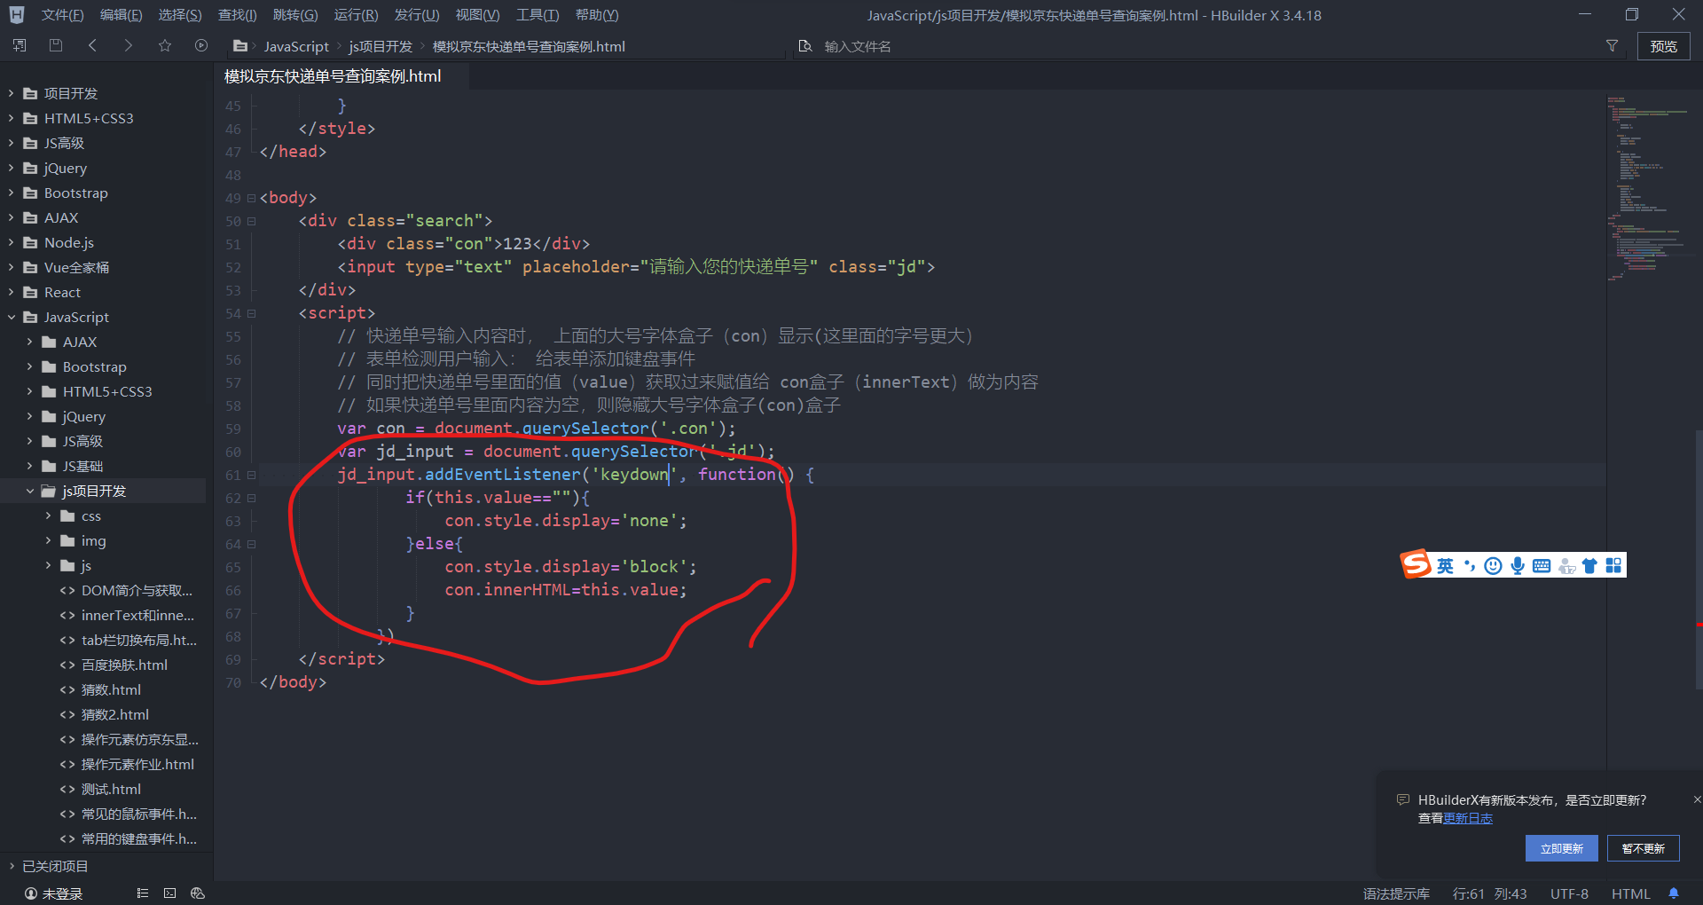Open the file search icon near filename box
1703x905 pixels.
tap(805, 45)
